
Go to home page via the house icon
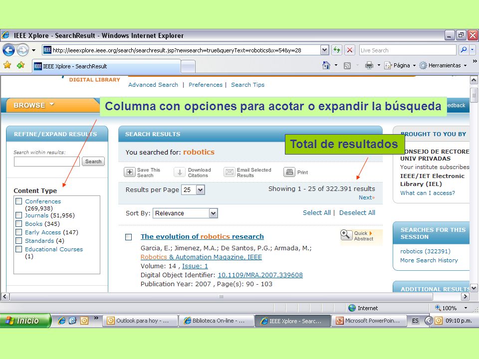coord(326,65)
